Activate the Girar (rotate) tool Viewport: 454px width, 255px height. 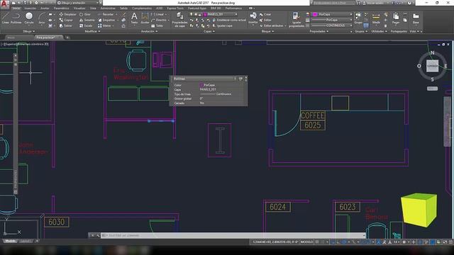pyautogui.click(x=85, y=14)
